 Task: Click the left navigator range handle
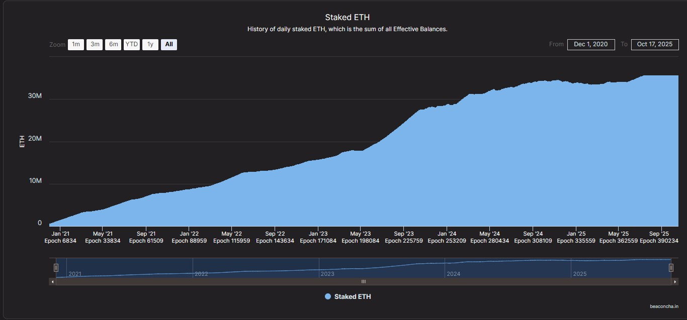click(56, 268)
